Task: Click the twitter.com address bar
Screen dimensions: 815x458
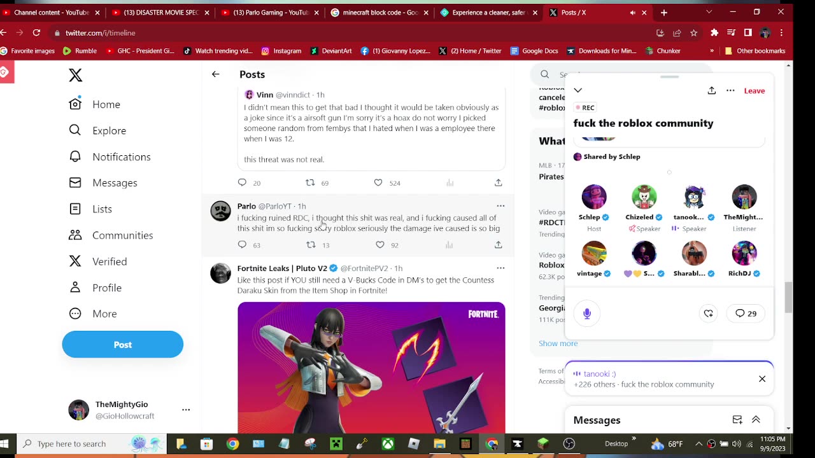Action: pyautogui.click(x=350, y=33)
